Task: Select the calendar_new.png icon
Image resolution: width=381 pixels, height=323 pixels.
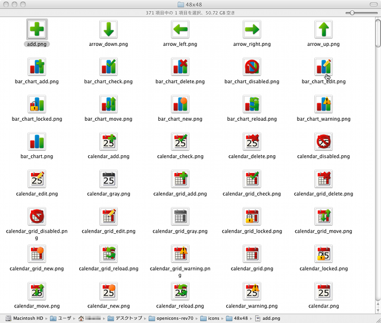Action: (x=108, y=291)
